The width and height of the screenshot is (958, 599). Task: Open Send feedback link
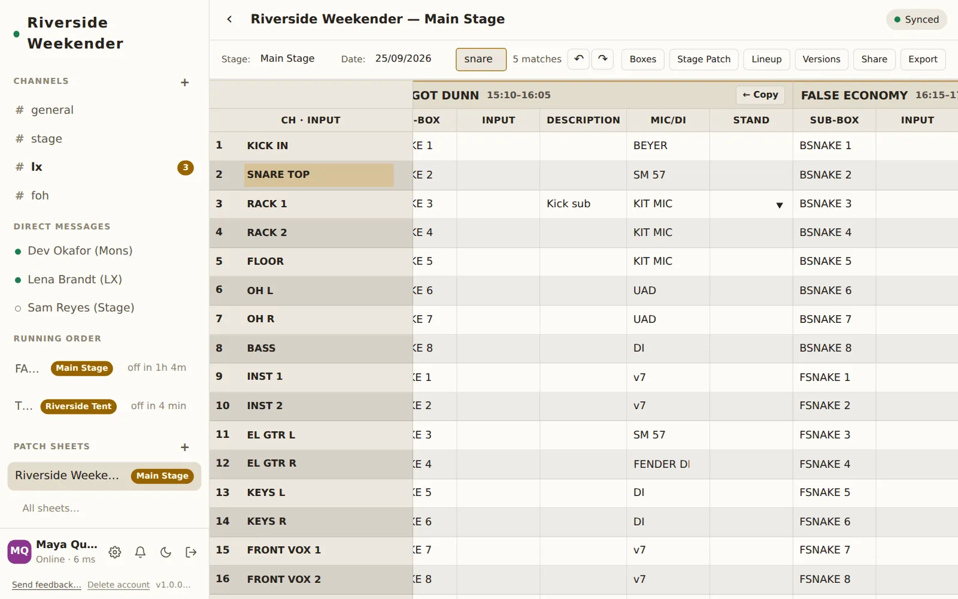point(46,585)
